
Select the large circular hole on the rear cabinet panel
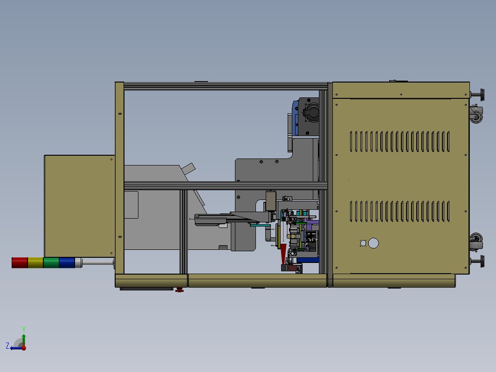pyautogui.click(x=373, y=243)
